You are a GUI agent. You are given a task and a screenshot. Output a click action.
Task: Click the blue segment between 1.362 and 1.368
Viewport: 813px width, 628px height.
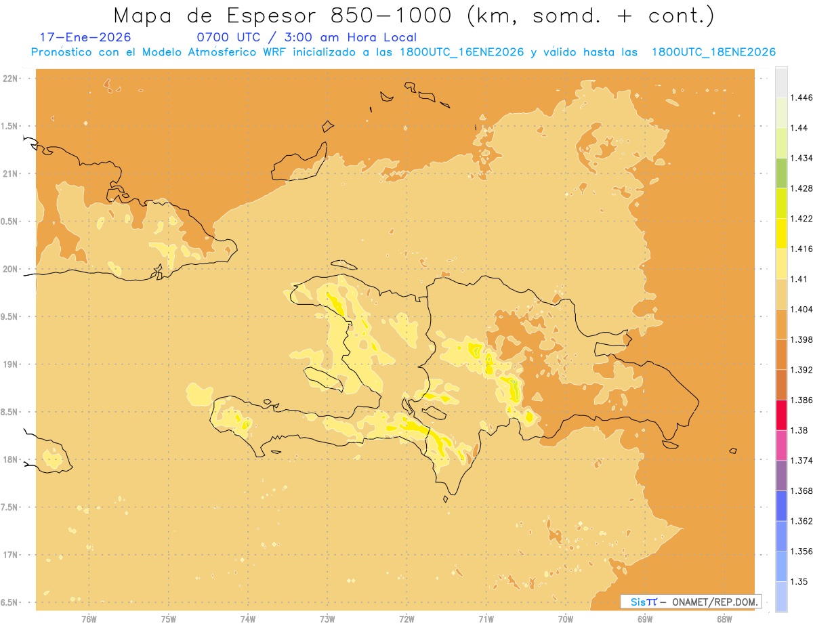pyautogui.click(x=781, y=506)
